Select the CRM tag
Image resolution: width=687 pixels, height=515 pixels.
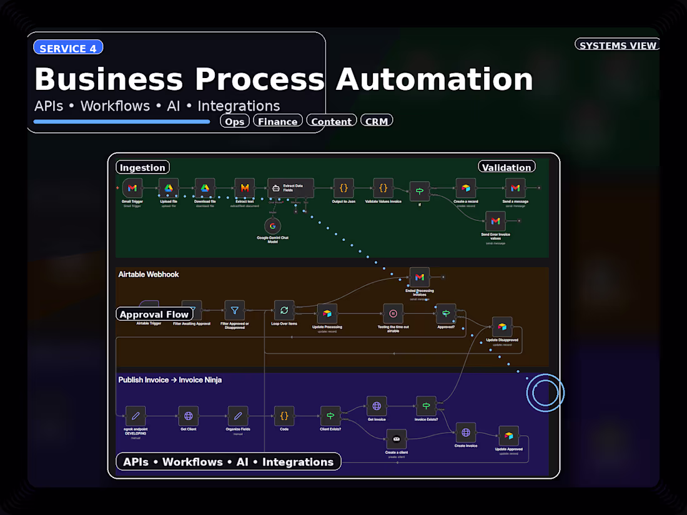point(377,121)
